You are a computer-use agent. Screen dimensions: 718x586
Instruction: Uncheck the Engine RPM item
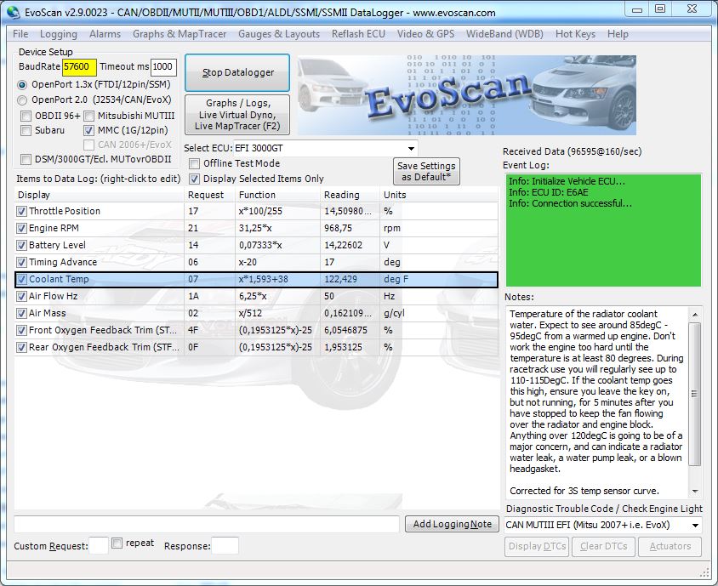(x=21, y=228)
